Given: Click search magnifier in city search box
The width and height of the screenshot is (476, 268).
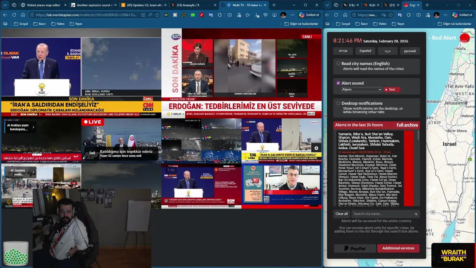Looking at the screenshot, I should pos(416,214).
